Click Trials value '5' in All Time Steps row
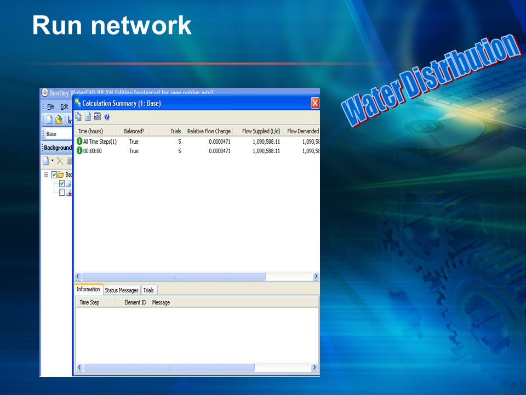The height and width of the screenshot is (395, 526). 180,142
